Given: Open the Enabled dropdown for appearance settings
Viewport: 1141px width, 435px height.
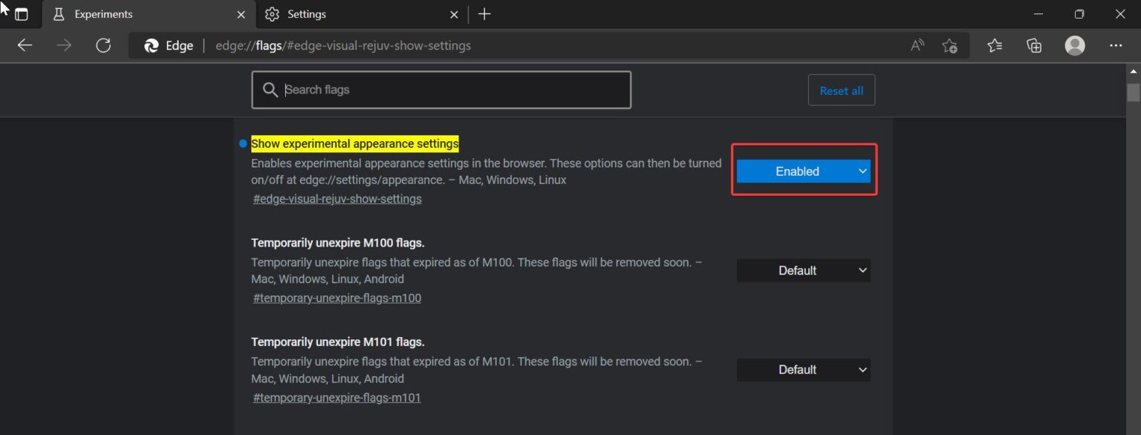Looking at the screenshot, I should click(803, 171).
